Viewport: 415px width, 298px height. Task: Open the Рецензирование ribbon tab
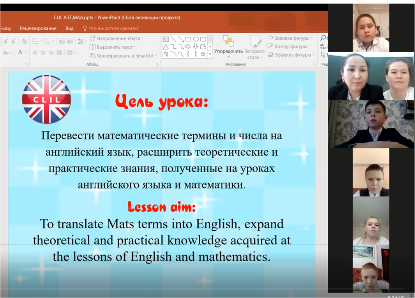tap(38, 28)
